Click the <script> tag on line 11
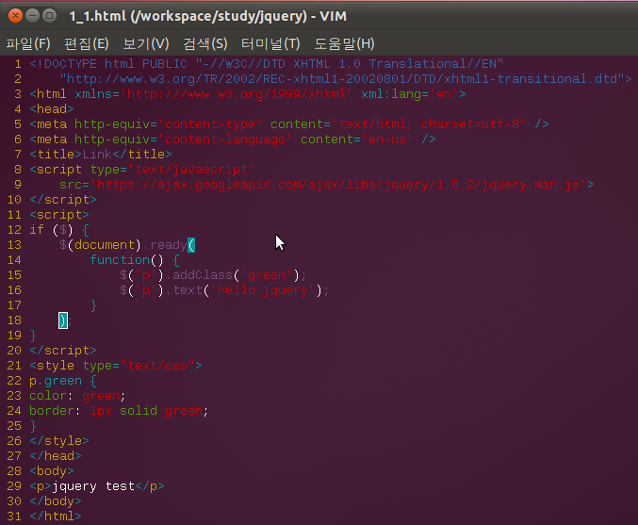This screenshot has width=638, height=525. pyautogui.click(x=59, y=215)
